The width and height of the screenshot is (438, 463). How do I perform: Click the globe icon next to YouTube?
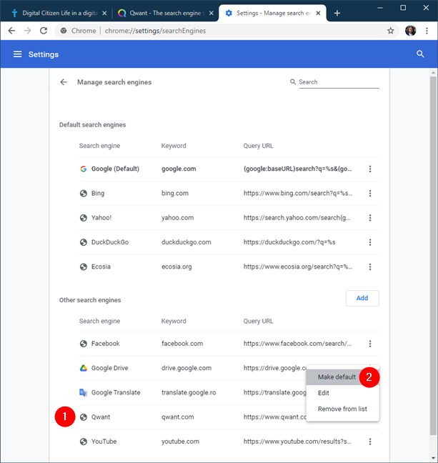pos(84,442)
